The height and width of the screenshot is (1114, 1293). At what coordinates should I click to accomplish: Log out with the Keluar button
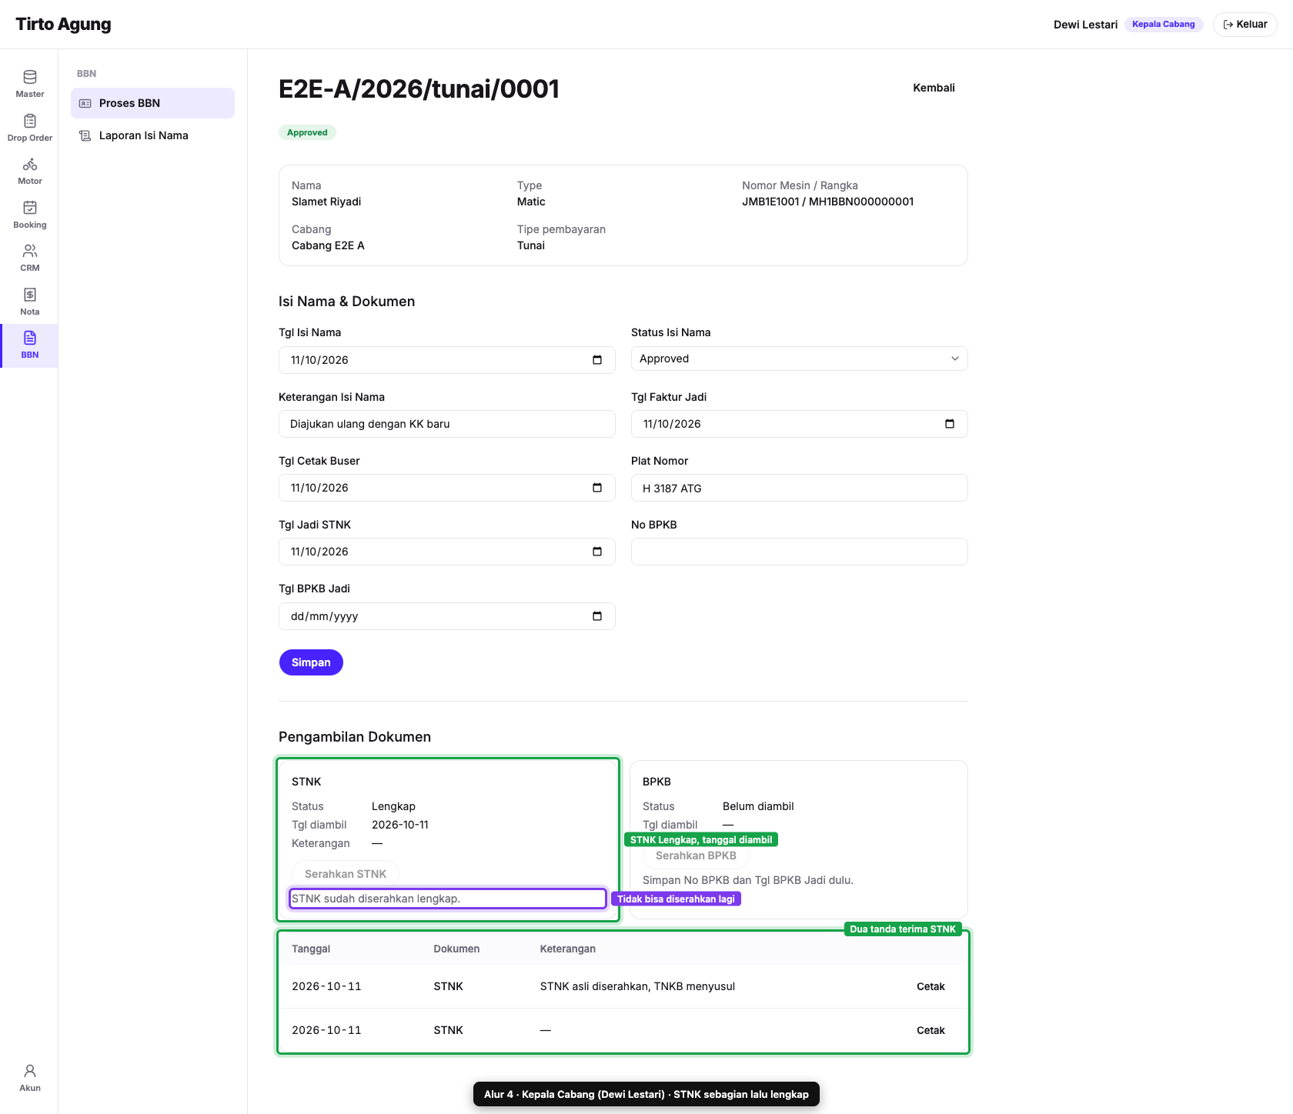pos(1245,25)
